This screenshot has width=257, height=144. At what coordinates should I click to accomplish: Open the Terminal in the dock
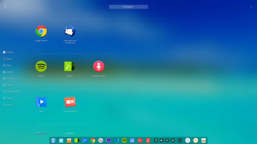140,140
